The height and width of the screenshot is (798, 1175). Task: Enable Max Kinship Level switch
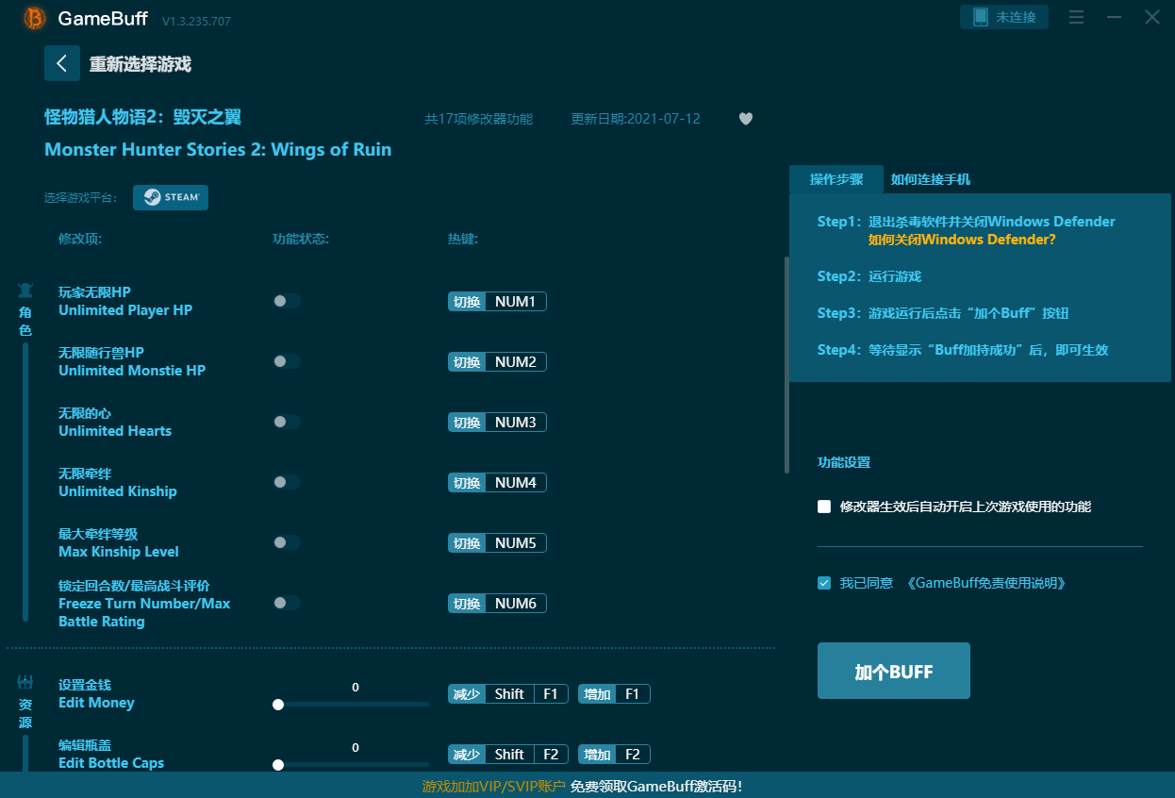coord(287,542)
